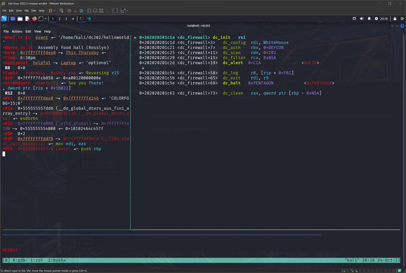Screen dimensions: 406x273
Task: Open the terminal File menu
Action: [6, 31]
